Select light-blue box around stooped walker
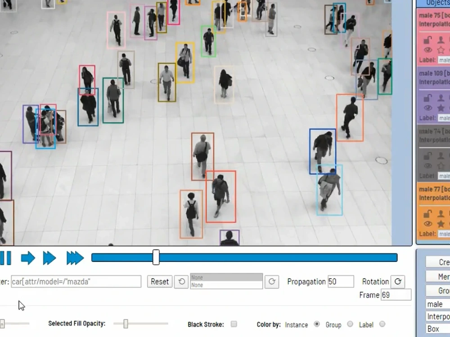Image resolution: width=450 pixels, height=337 pixels. click(329, 190)
